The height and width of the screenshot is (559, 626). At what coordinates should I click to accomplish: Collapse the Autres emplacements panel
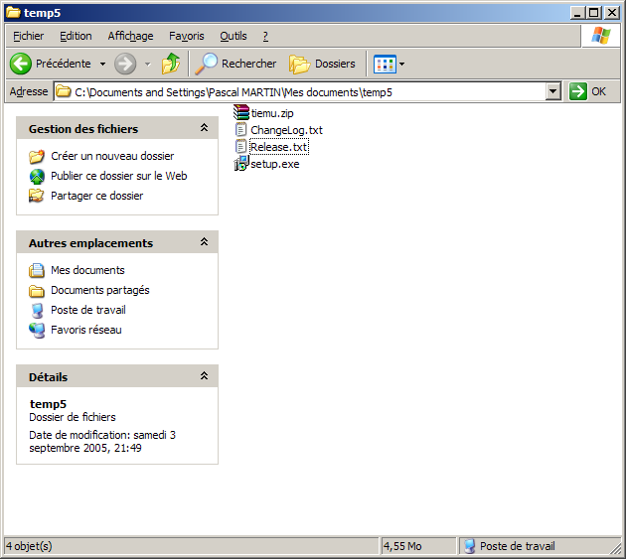click(204, 242)
